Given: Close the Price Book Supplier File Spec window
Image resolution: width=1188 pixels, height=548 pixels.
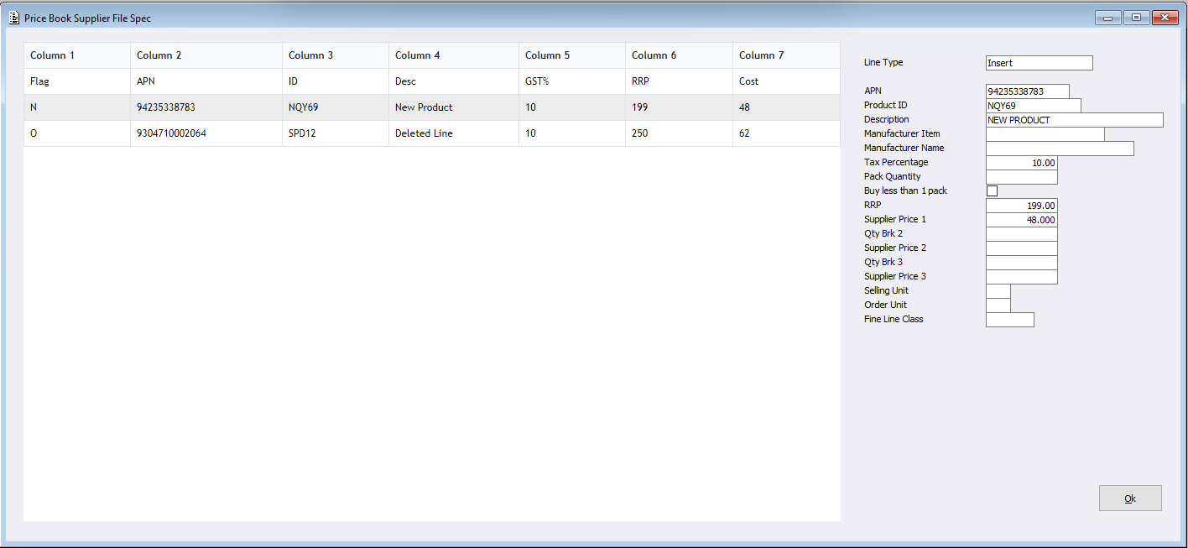Looking at the screenshot, I should tap(1165, 18).
